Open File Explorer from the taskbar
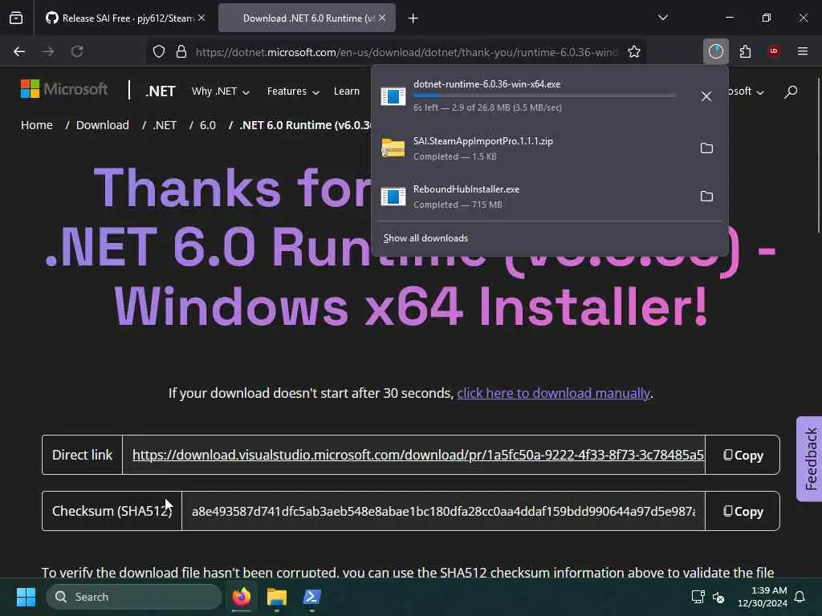 pyautogui.click(x=277, y=597)
